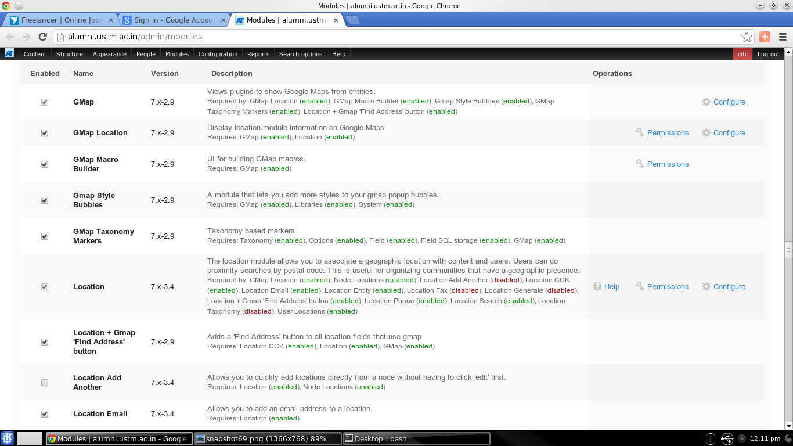
Task: Enable the Location Add Another module
Action: click(x=45, y=383)
